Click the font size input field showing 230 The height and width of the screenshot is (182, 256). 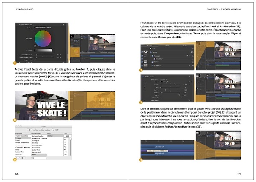(x=67, y=136)
